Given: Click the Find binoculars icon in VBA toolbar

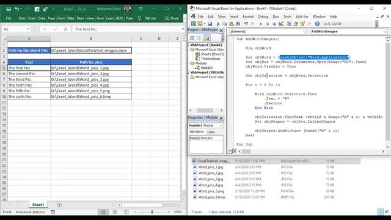Looking at the screenshot, I should click(238, 24).
